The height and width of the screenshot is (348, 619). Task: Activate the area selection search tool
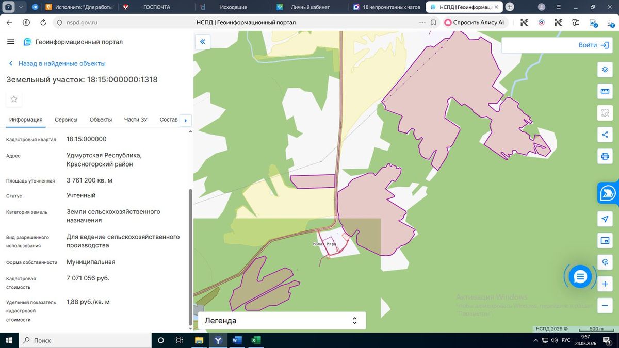coord(605,113)
